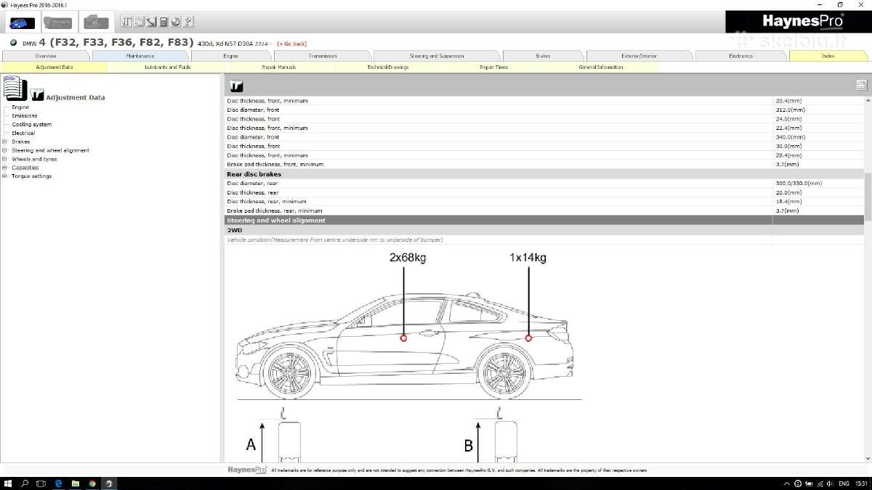Click the red Go back link
This screenshot has height=490, width=872.
(291, 44)
